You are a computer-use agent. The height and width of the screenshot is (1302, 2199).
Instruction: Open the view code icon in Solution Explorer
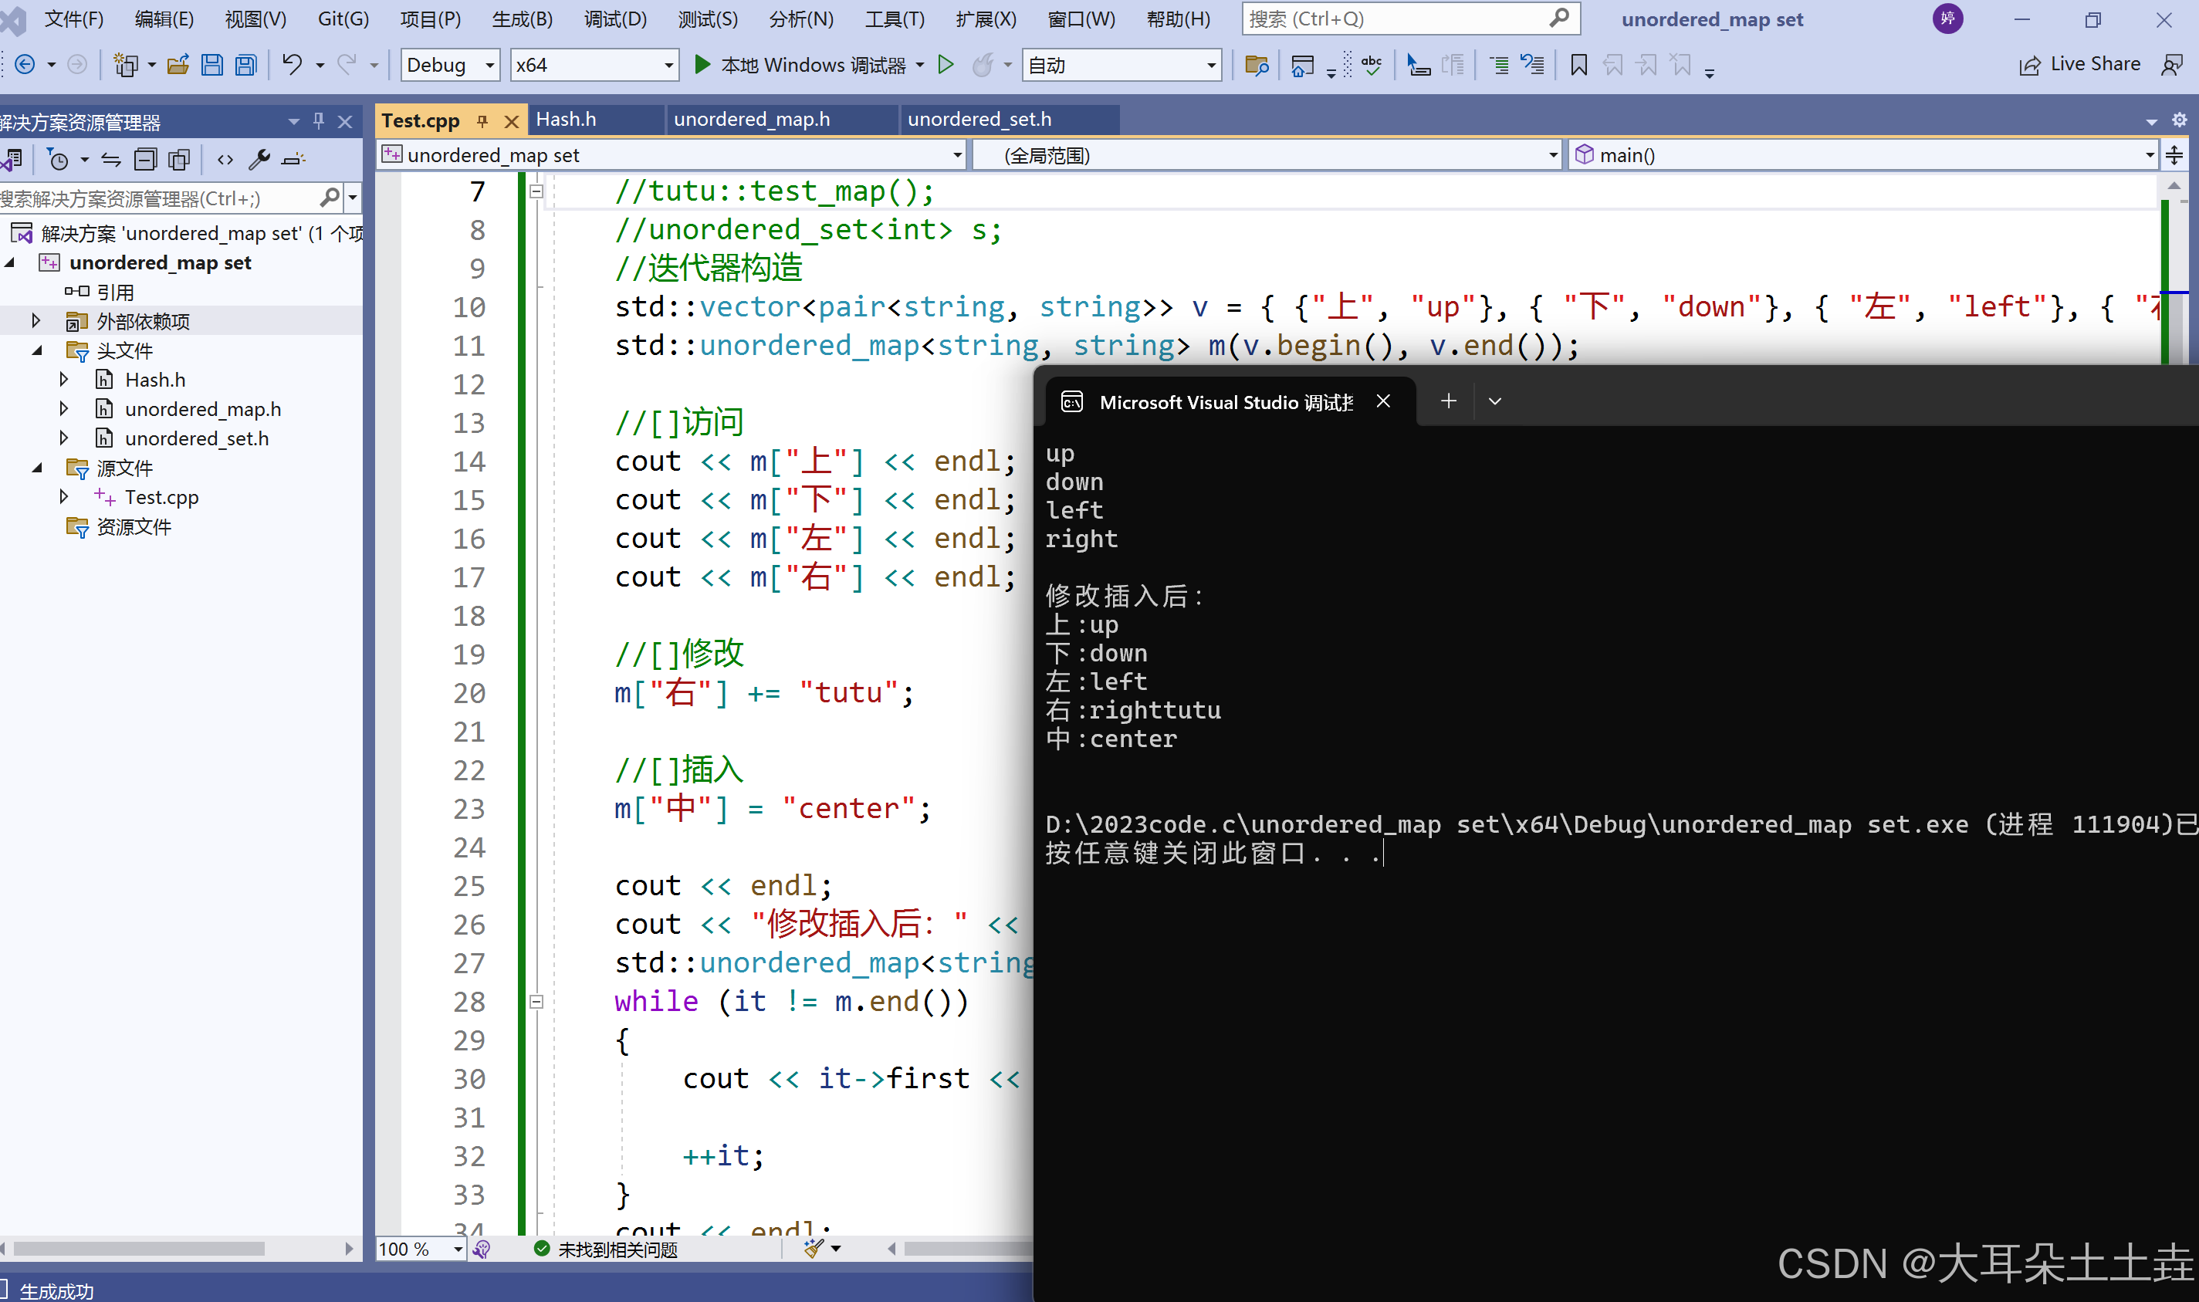[225, 160]
